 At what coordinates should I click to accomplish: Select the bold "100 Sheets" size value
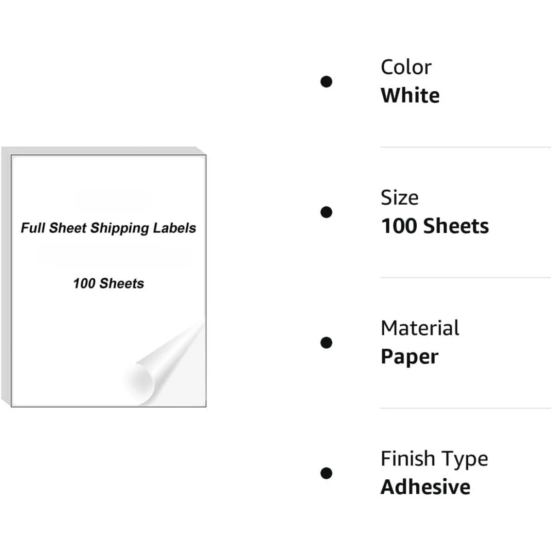click(x=435, y=226)
